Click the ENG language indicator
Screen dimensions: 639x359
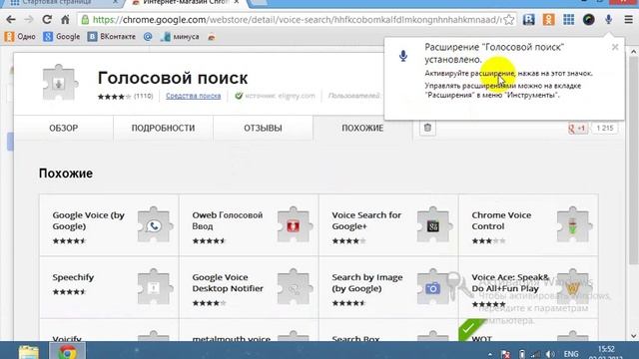(571, 354)
